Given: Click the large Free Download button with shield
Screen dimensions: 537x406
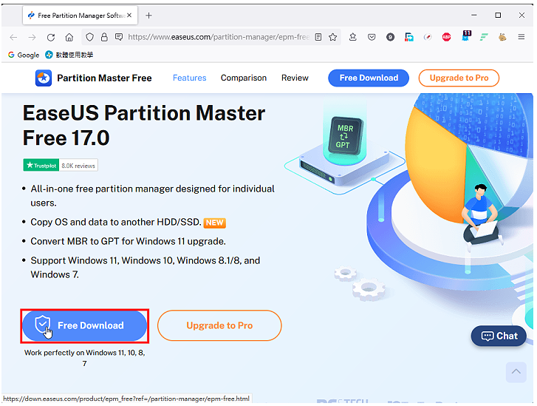Looking at the screenshot, I should click(85, 325).
